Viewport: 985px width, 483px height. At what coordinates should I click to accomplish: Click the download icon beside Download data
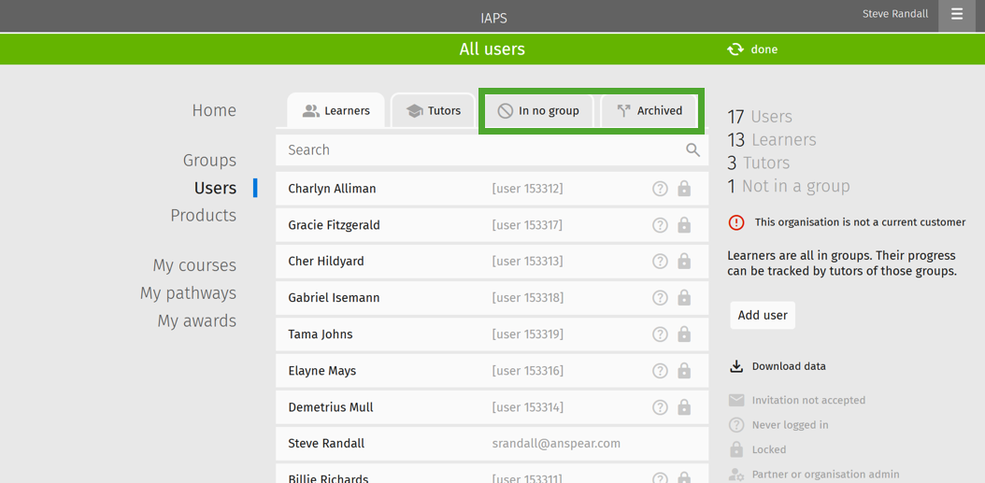click(736, 366)
